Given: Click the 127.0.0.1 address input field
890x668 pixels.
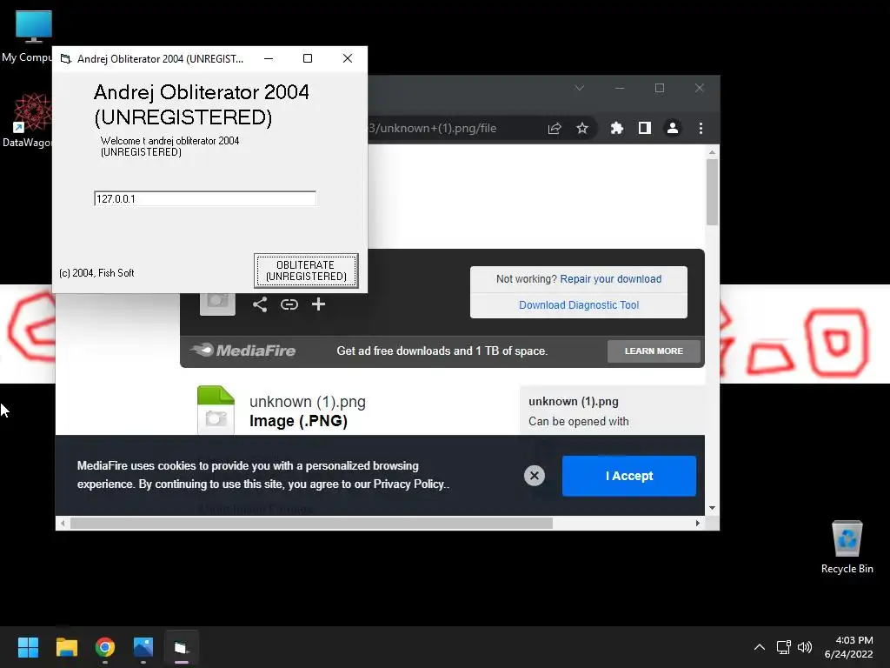Looking at the screenshot, I should pos(205,199).
